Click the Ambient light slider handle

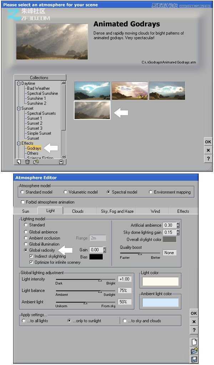(x=86, y=303)
